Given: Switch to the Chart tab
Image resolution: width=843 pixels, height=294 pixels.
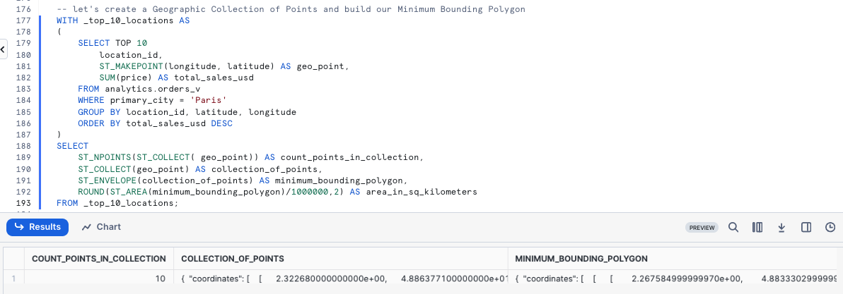Looking at the screenshot, I should tap(101, 227).
